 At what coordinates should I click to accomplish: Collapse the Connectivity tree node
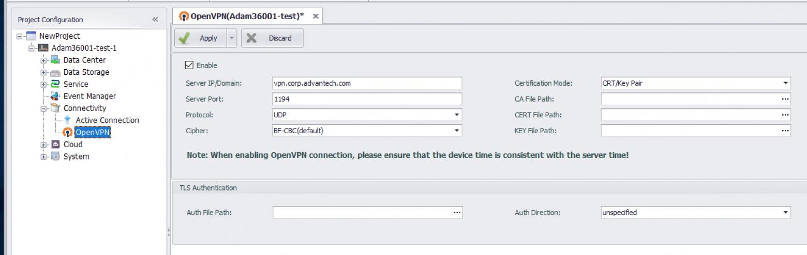[x=43, y=108]
